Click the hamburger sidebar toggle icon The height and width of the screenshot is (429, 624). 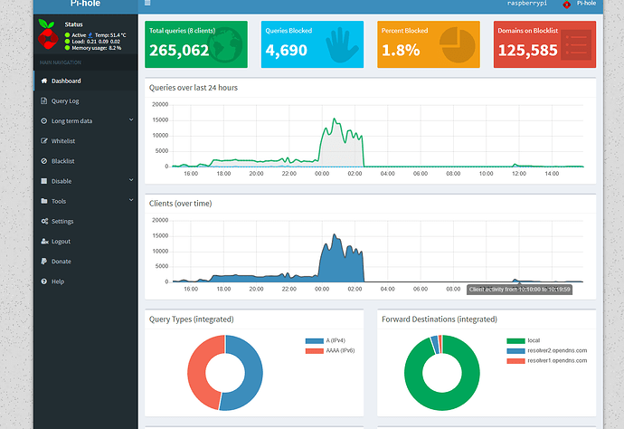(x=147, y=4)
